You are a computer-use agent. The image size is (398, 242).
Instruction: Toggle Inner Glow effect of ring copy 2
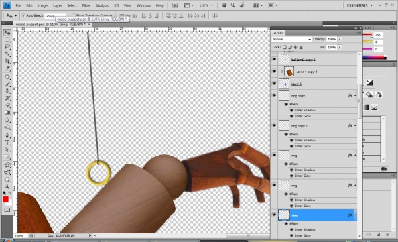click(291, 146)
